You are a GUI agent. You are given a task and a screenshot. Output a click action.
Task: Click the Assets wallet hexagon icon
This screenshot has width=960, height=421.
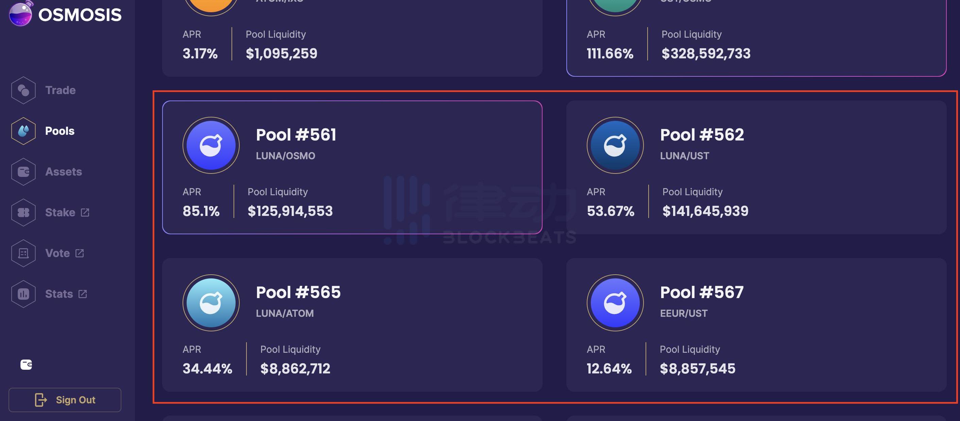(x=23, y=171)
